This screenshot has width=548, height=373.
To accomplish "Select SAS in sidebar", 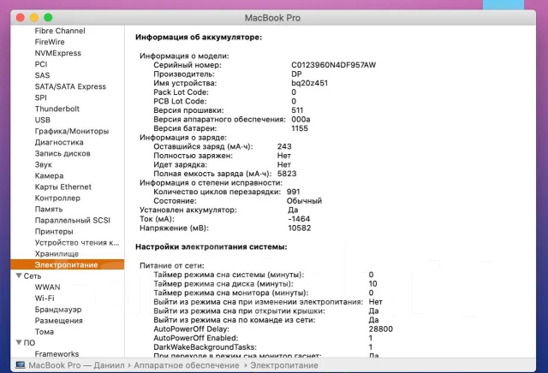I will (x=42, y=75).
